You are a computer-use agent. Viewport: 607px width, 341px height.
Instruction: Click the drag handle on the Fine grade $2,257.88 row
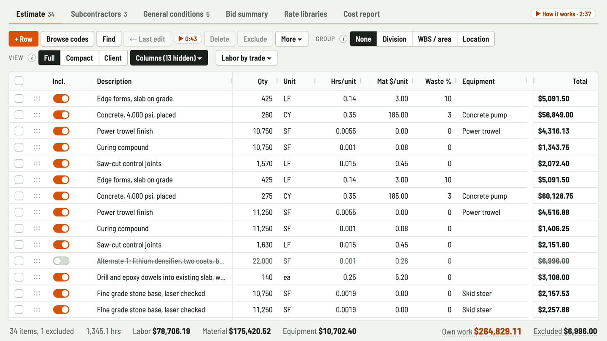pos(37,310)
